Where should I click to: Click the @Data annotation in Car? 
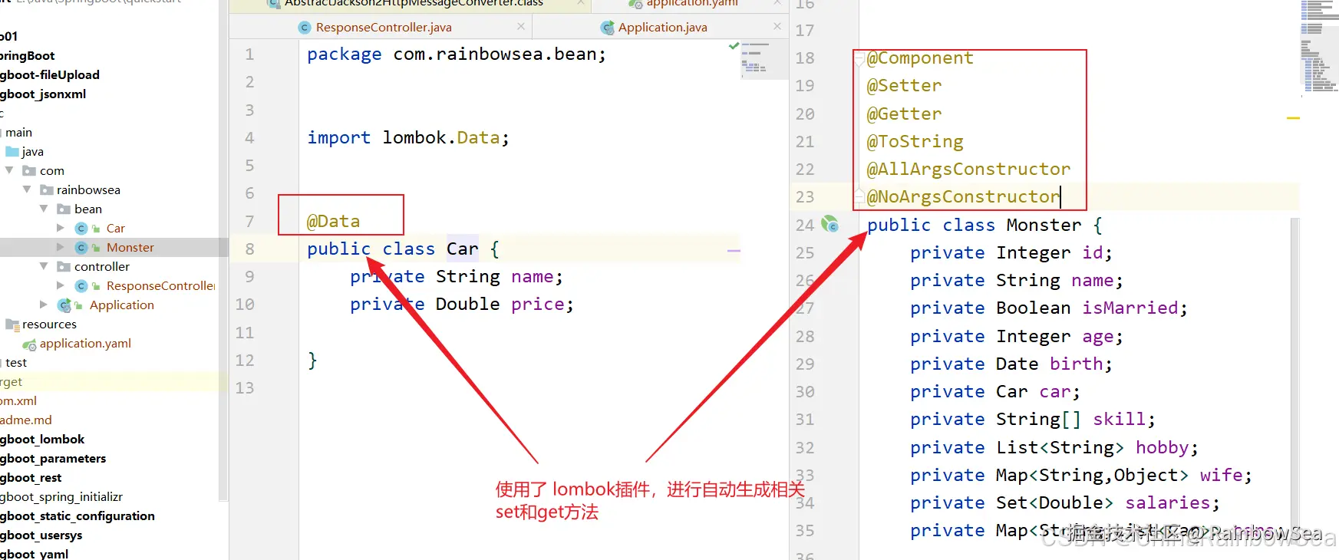[333, 222]
